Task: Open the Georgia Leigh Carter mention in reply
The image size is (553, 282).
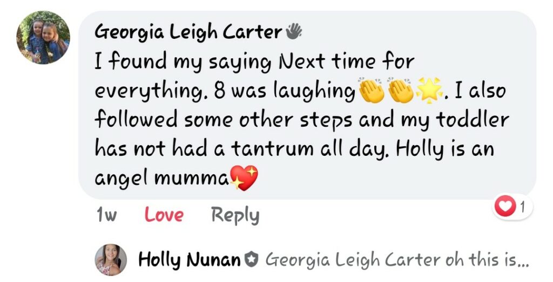Action: pyautogui.click(x=353, y=260)
